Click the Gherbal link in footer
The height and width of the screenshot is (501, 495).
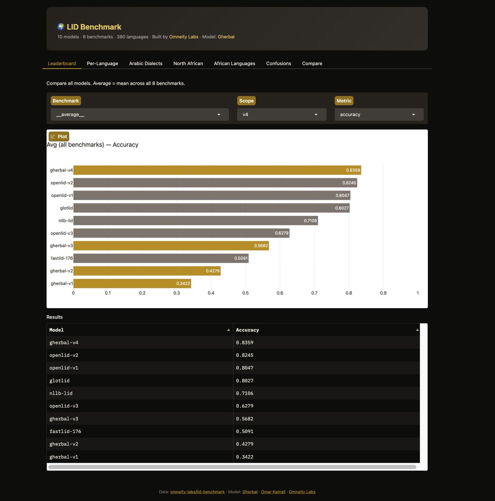(250, 492)
